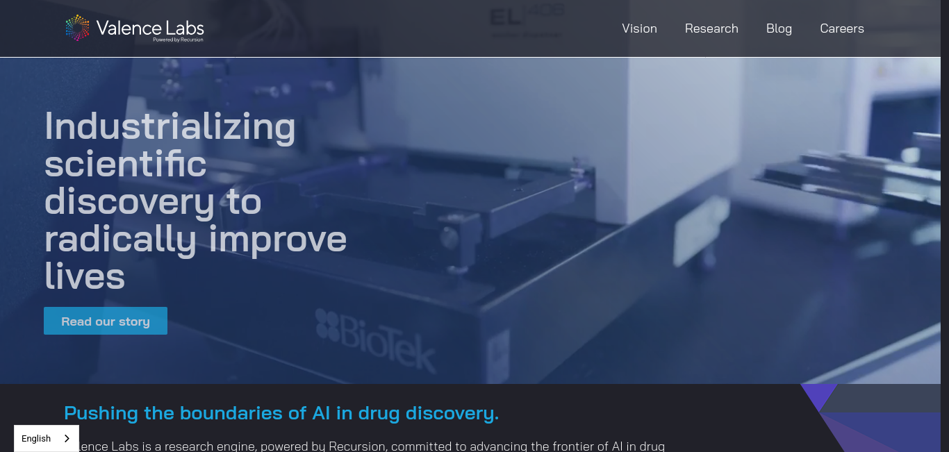
Task: Open the English language selector
Action: pyautogui.click(x=47, y=438)
